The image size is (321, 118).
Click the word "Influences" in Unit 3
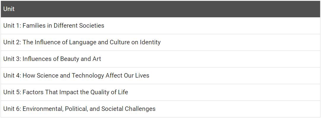[x=35, y=59]
